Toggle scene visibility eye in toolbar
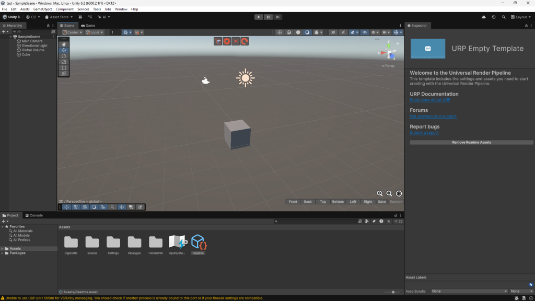 (365, 32)
